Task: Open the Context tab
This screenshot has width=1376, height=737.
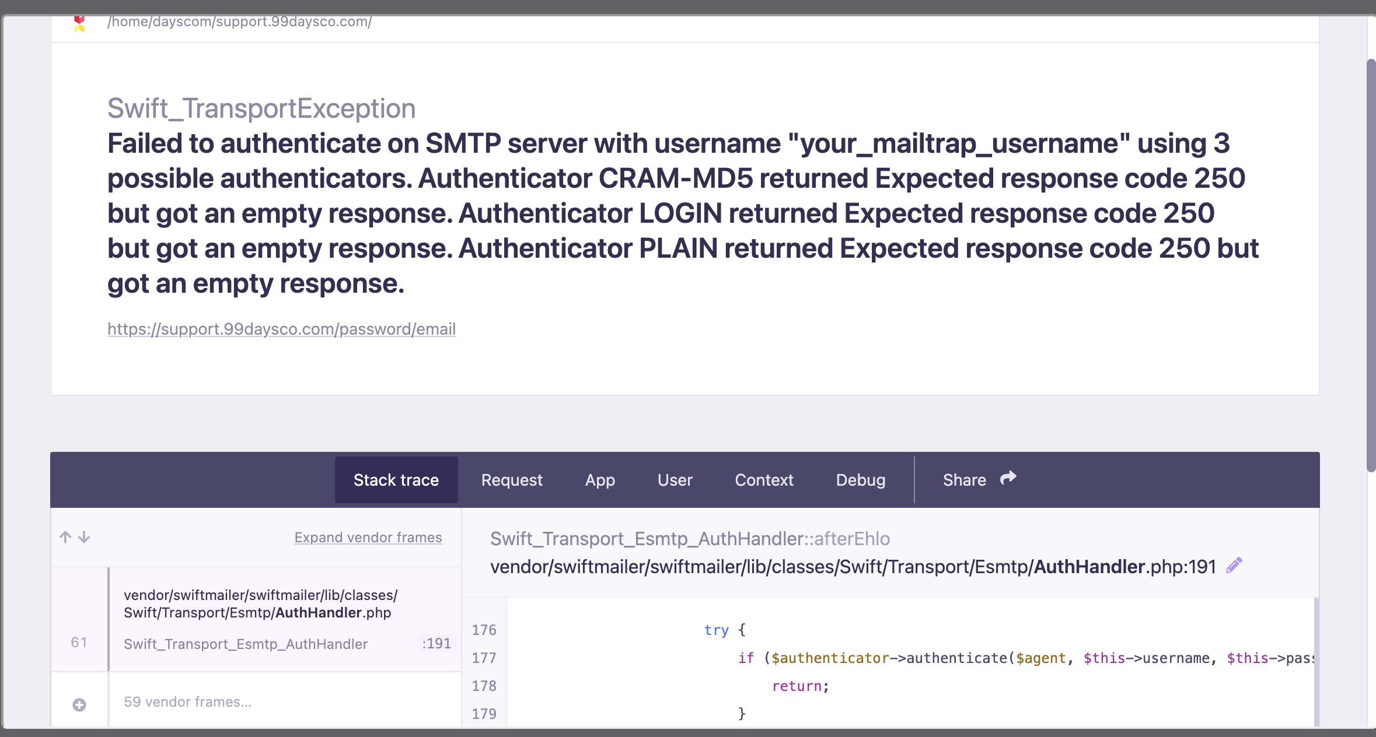Action: tap(764, 480)
